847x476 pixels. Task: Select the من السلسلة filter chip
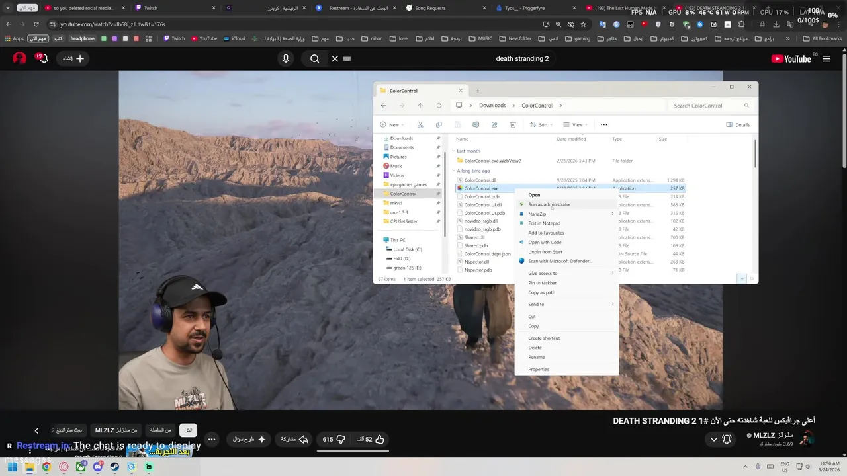160,430
